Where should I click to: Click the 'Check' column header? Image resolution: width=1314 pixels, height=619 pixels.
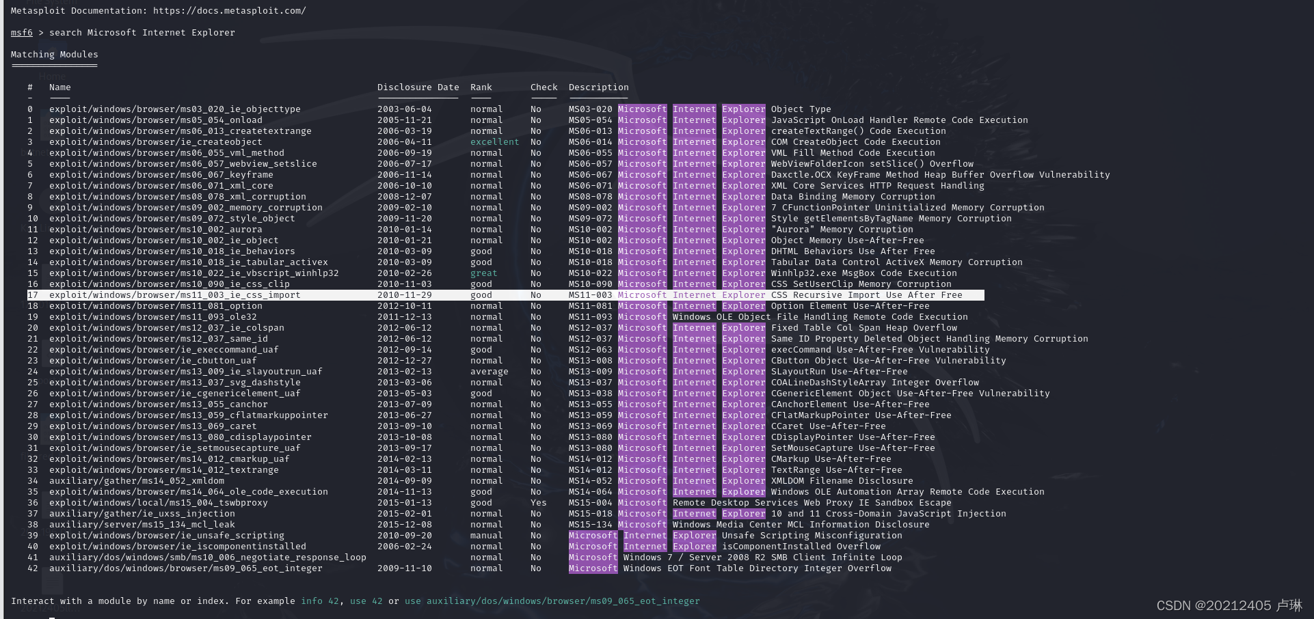point(544,87)
